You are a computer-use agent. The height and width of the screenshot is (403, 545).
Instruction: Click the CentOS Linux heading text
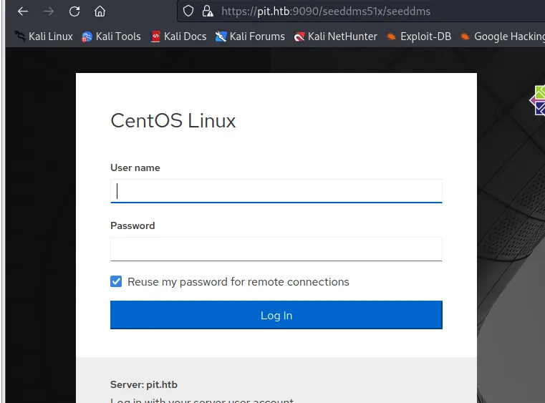click(173, 120)
